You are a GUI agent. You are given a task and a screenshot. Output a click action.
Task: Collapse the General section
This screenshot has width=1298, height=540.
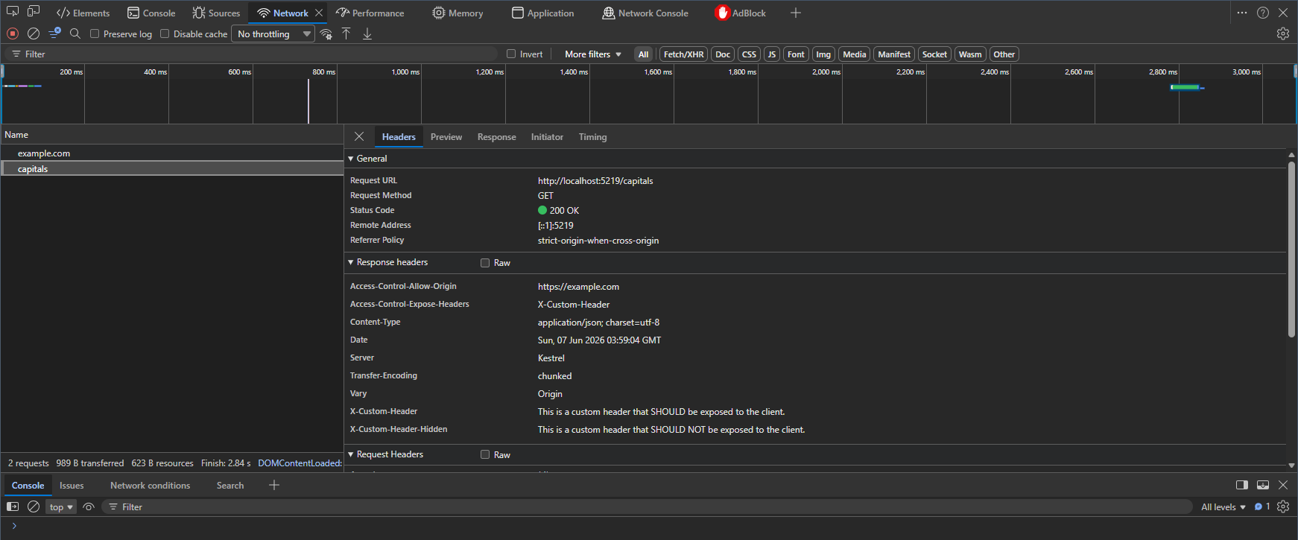point(351,159)
